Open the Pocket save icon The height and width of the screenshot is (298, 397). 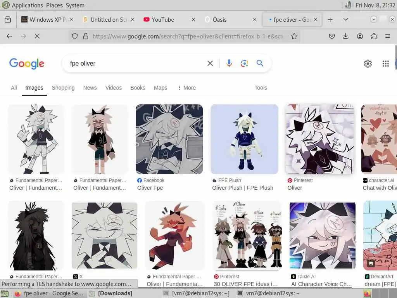332,36
